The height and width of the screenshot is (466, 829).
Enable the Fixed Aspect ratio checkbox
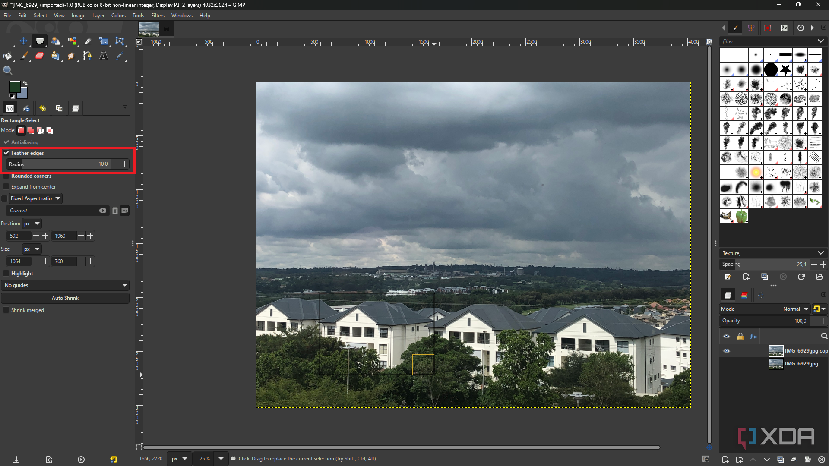(5, 198)
